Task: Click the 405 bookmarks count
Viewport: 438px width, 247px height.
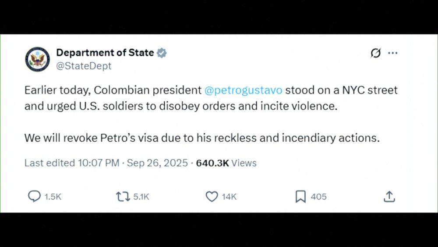Action: coord(318,197)
